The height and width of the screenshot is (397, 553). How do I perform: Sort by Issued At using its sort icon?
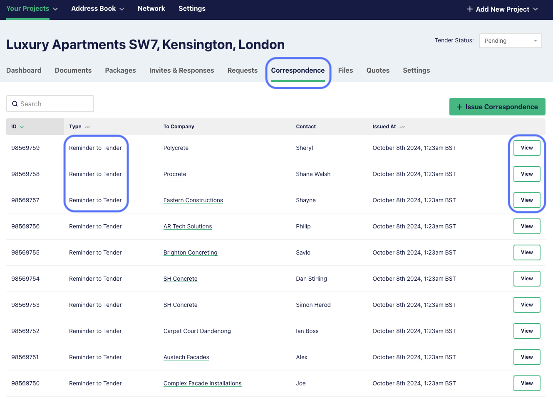pos(402,127)
